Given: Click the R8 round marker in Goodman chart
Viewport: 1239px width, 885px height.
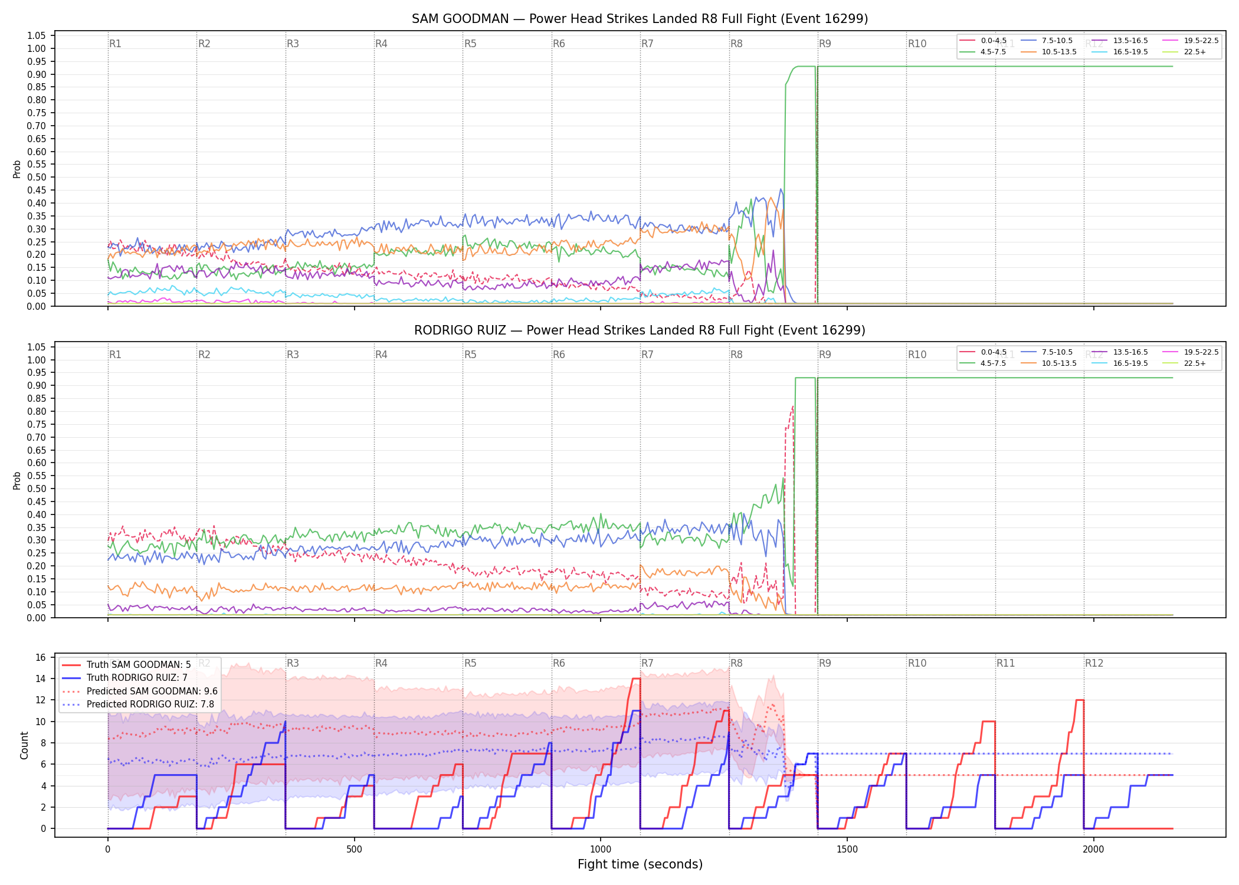Looking at the screenshot, I should (x=736, y=44).
